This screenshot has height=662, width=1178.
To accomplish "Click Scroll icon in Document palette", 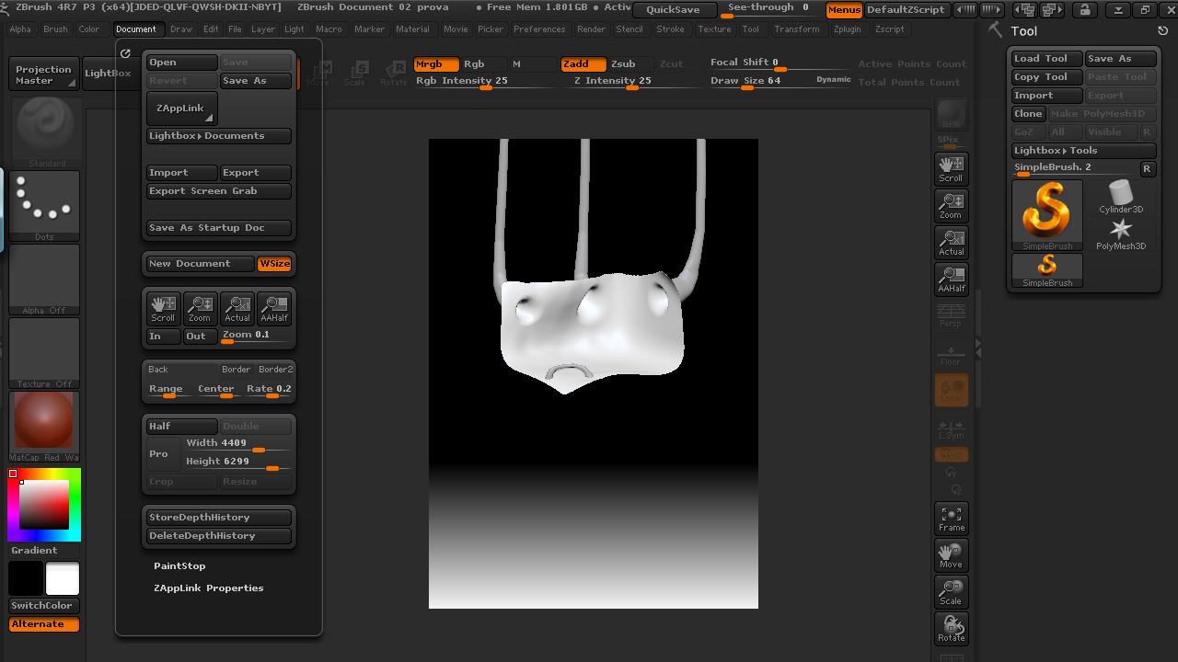I will 163,308.
